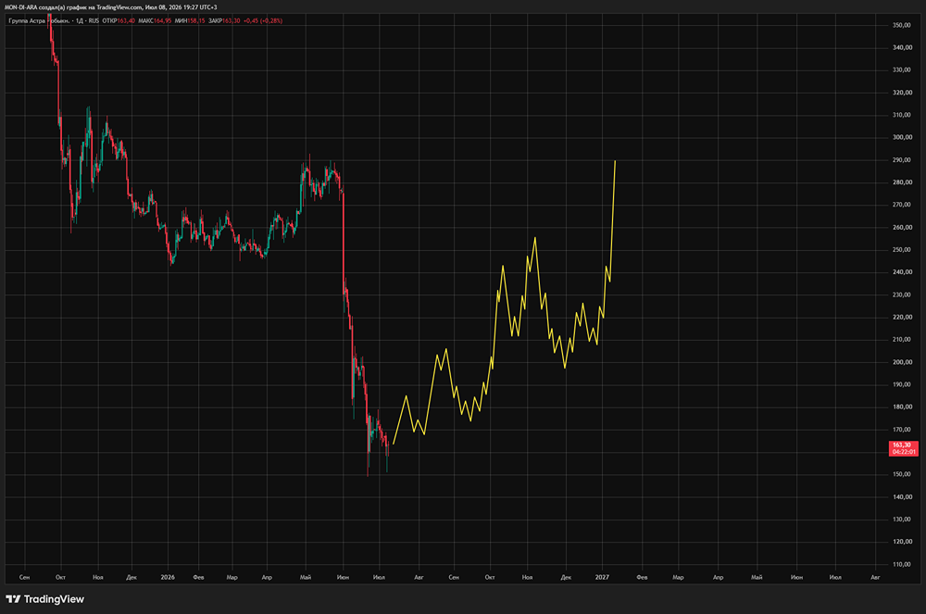The height and width of the screenshot is (614, 926).
Task: Click the 110,00 price scale label
Action: 902,564
